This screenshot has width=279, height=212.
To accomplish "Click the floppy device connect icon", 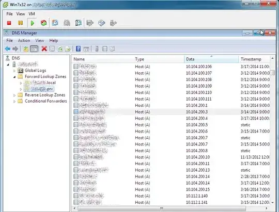I will pyautogui.click(x=90, y=23).
